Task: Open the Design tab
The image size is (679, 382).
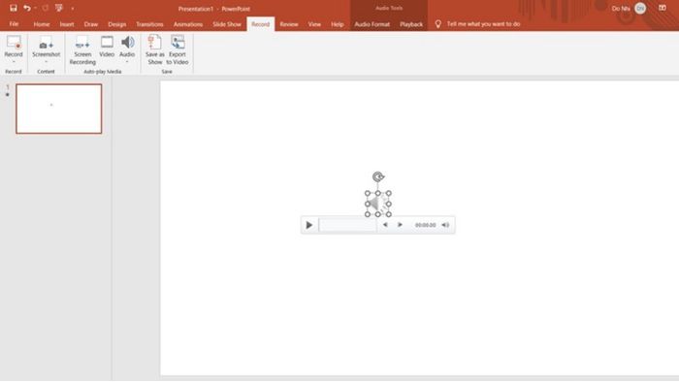Action: [117, 24]
